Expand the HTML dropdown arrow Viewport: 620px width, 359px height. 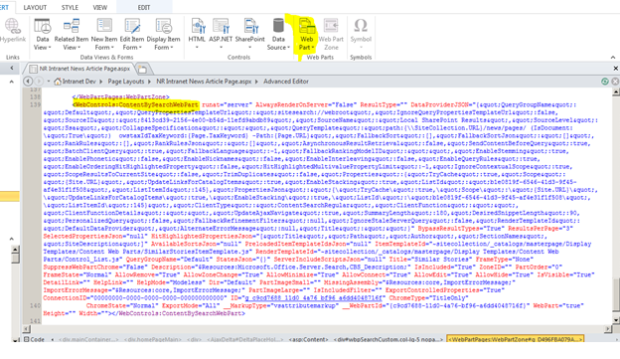click(197, 48)
